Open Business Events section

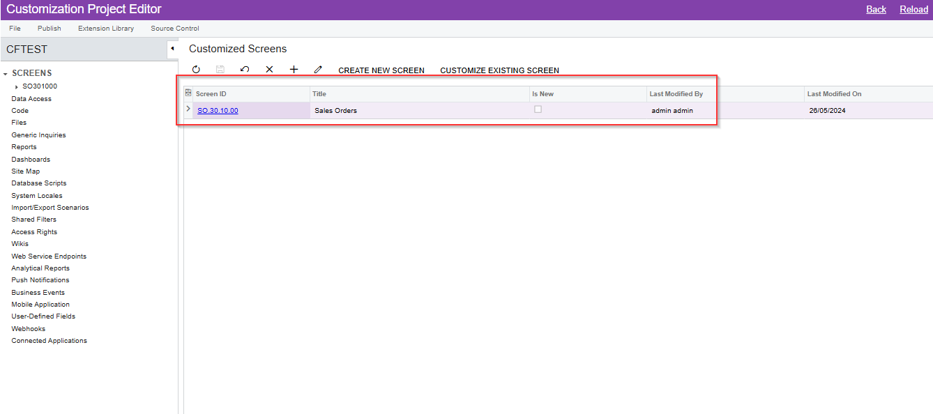pyautogui.click(x=38, y=293)
